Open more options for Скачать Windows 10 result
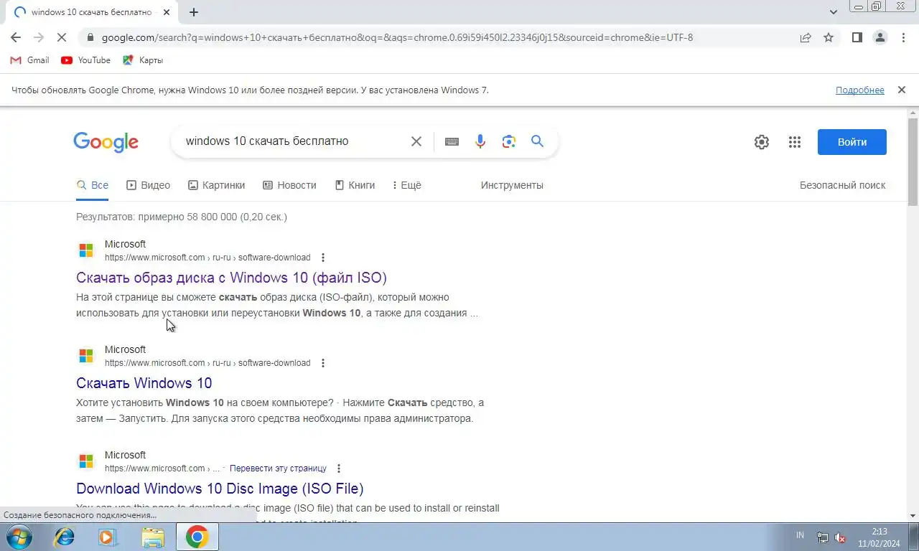This screenshot has height=551, width=919. coord(322,363)
